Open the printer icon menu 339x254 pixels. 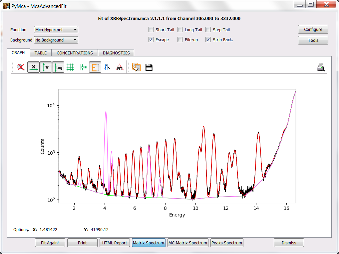coord(321,67)
